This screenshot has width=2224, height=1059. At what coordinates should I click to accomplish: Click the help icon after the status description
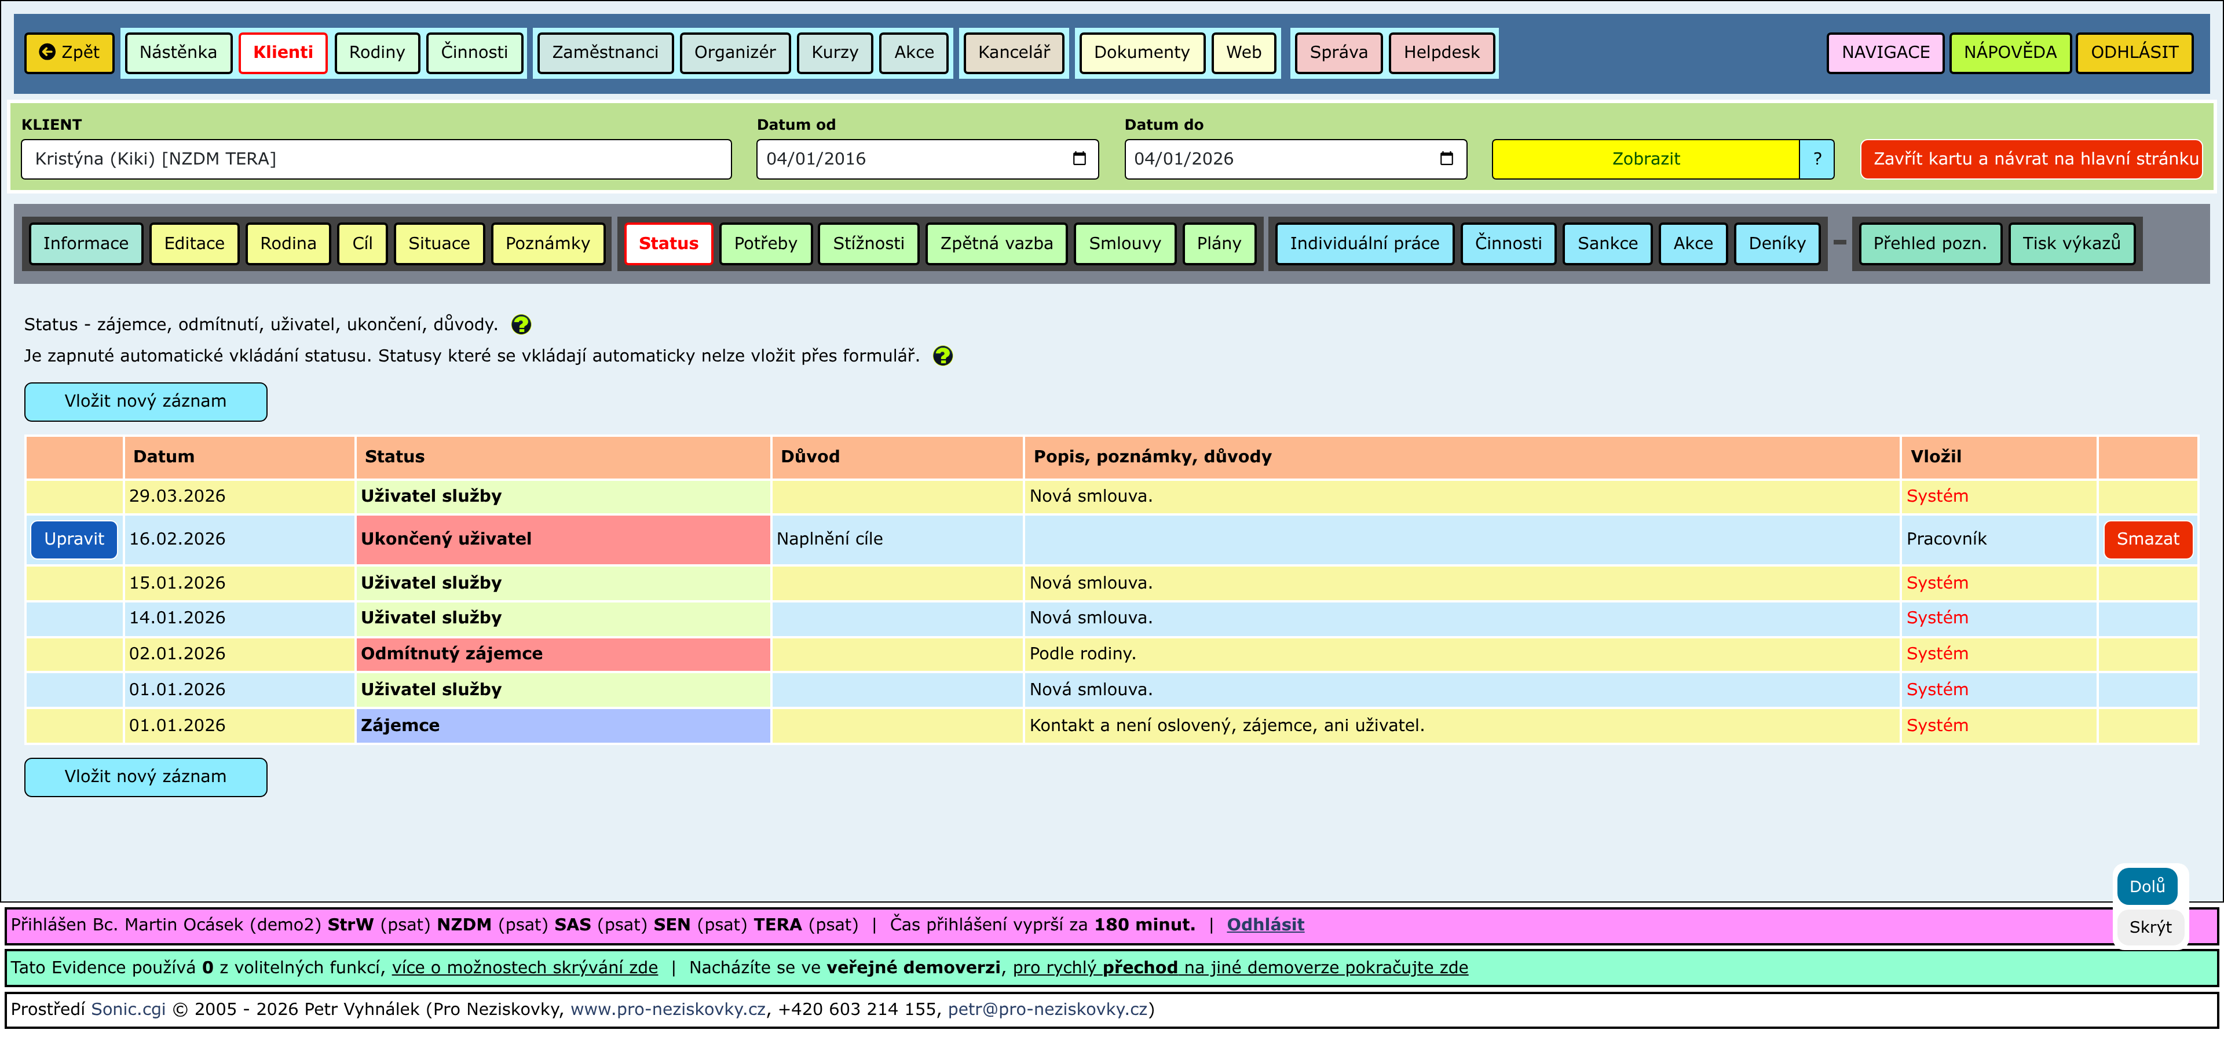[521, 325]
